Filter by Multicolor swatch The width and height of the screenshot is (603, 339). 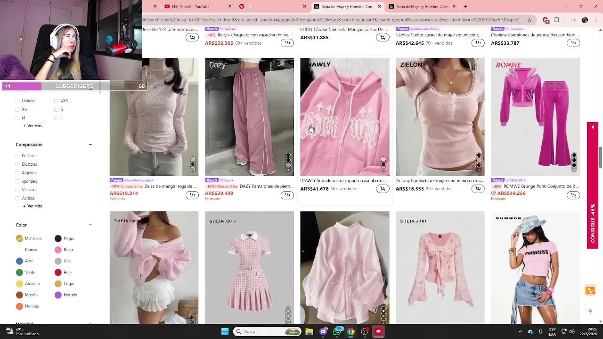[19, 238]
